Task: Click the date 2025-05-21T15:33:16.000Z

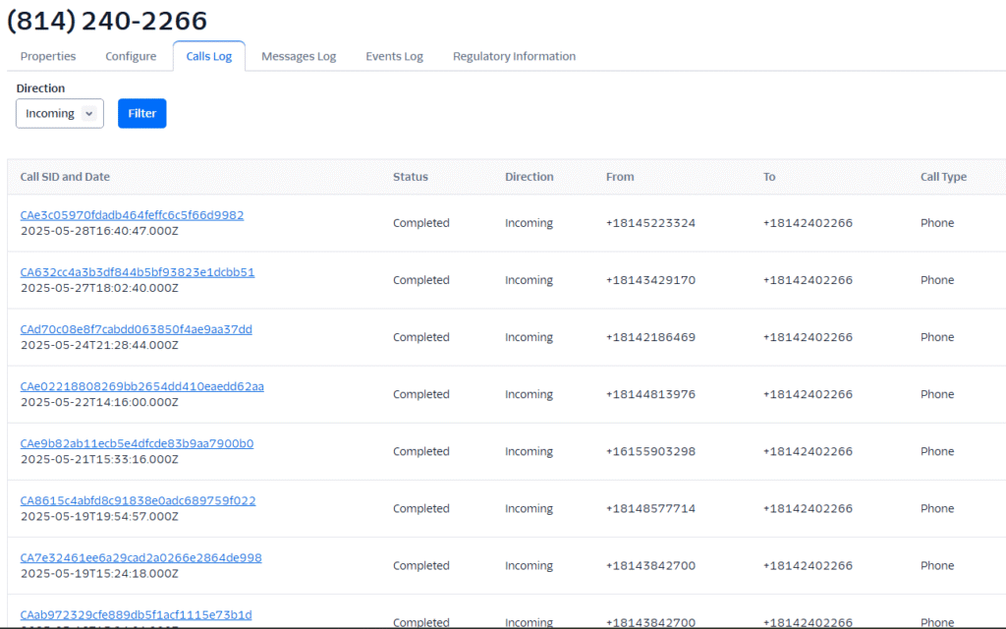Action: (x=99, y=460)
